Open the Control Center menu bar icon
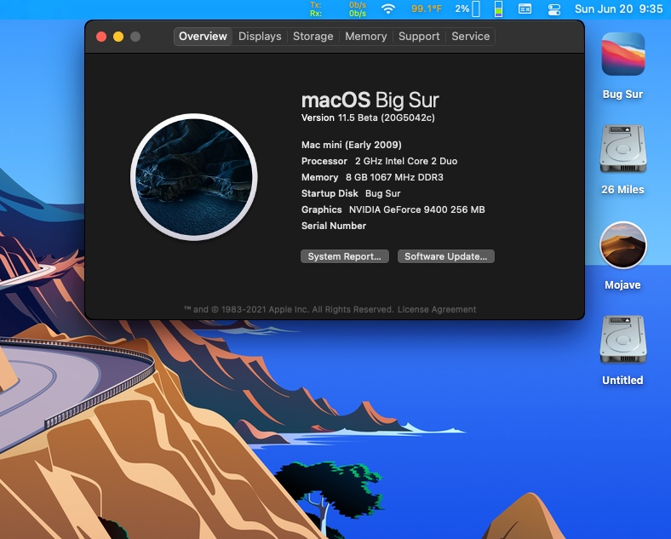Viewport: 671px width, 539px height. click(554, 9)
